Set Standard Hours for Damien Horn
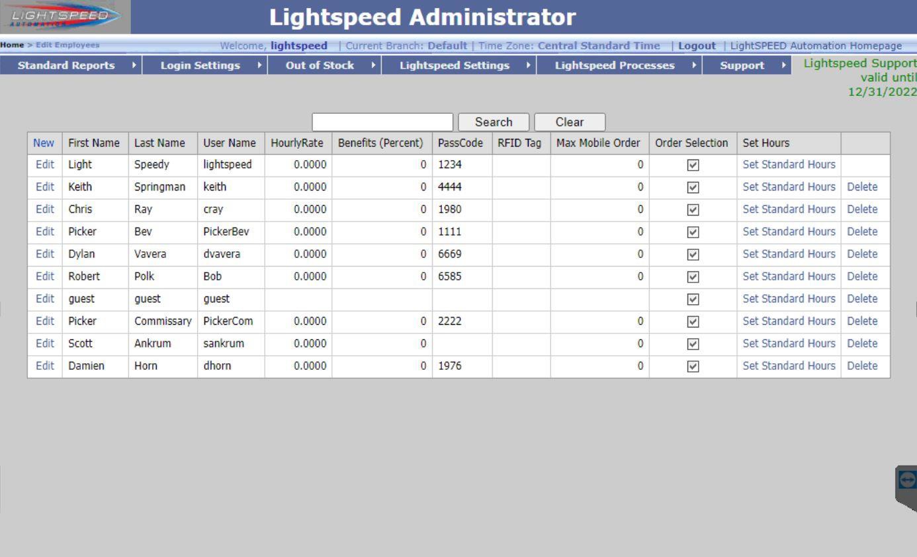 (789, 366)
